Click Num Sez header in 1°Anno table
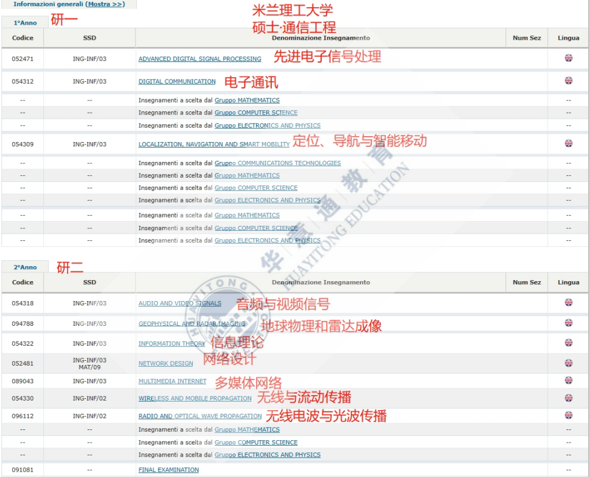Screen dimensions: 590x477 click(527, 38)
